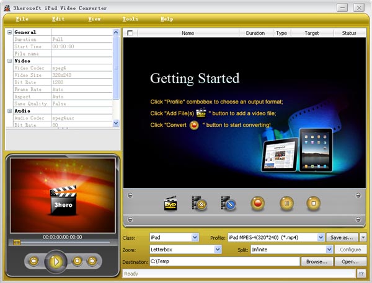
Task: Stop conversion with the stop button
Action: pos(313,203)
